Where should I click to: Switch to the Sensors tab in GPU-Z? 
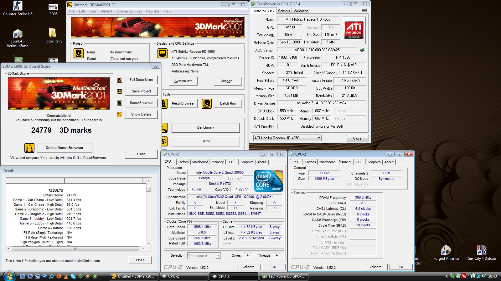pyautogui.click(x=284, y=11)
